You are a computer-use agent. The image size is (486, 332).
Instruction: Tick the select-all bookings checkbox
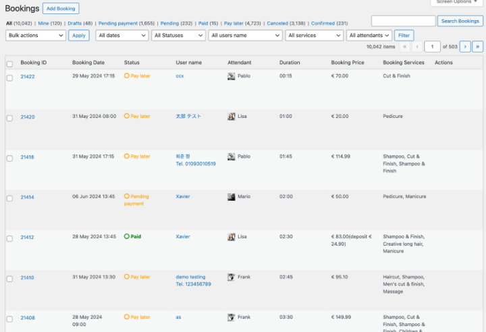[x=9, y=64]
